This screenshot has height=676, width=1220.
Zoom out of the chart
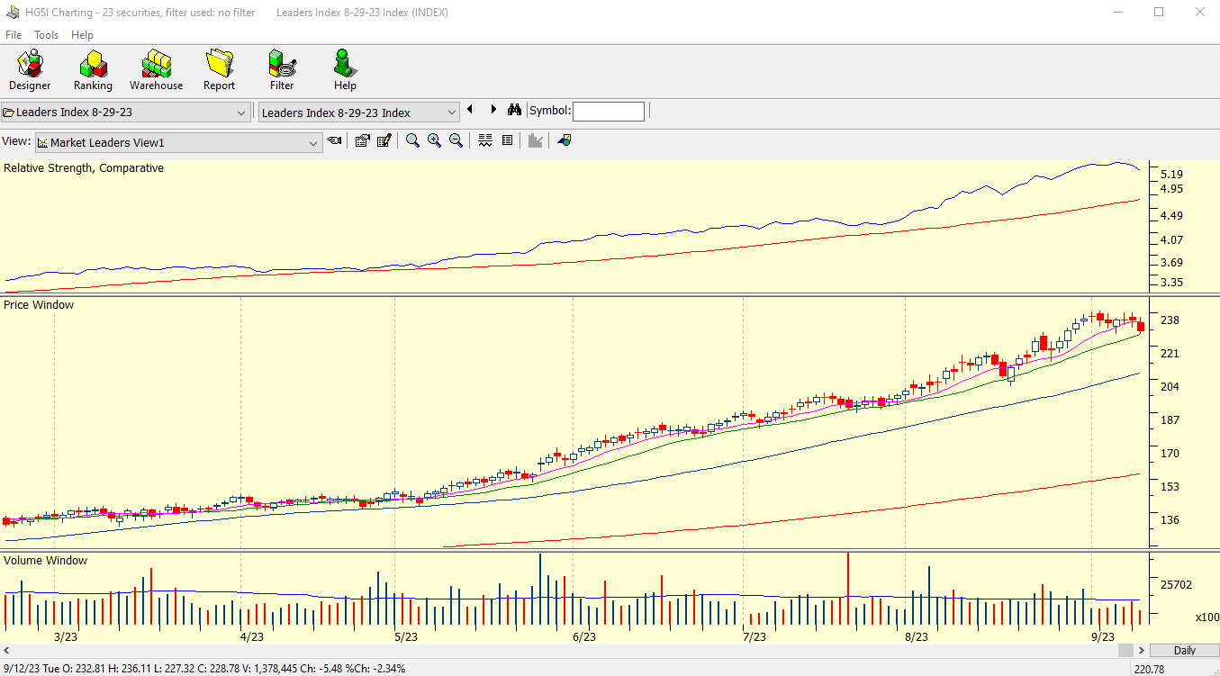(456, 140)
